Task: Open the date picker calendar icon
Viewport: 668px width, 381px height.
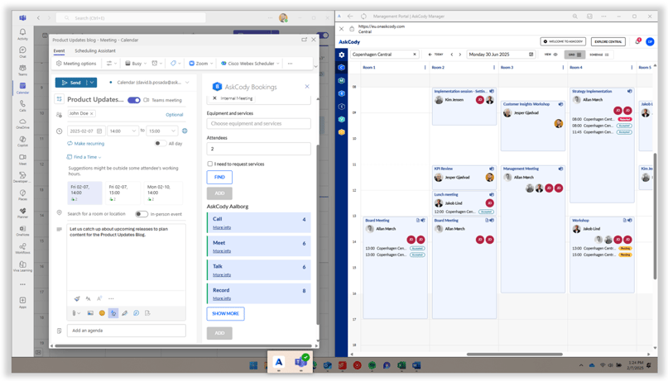Action: pos(99,131)
